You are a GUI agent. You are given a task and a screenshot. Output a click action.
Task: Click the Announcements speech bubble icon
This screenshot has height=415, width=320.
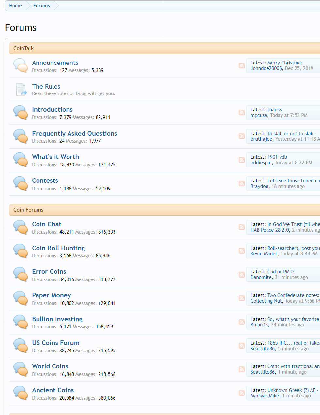click(21, 65)
